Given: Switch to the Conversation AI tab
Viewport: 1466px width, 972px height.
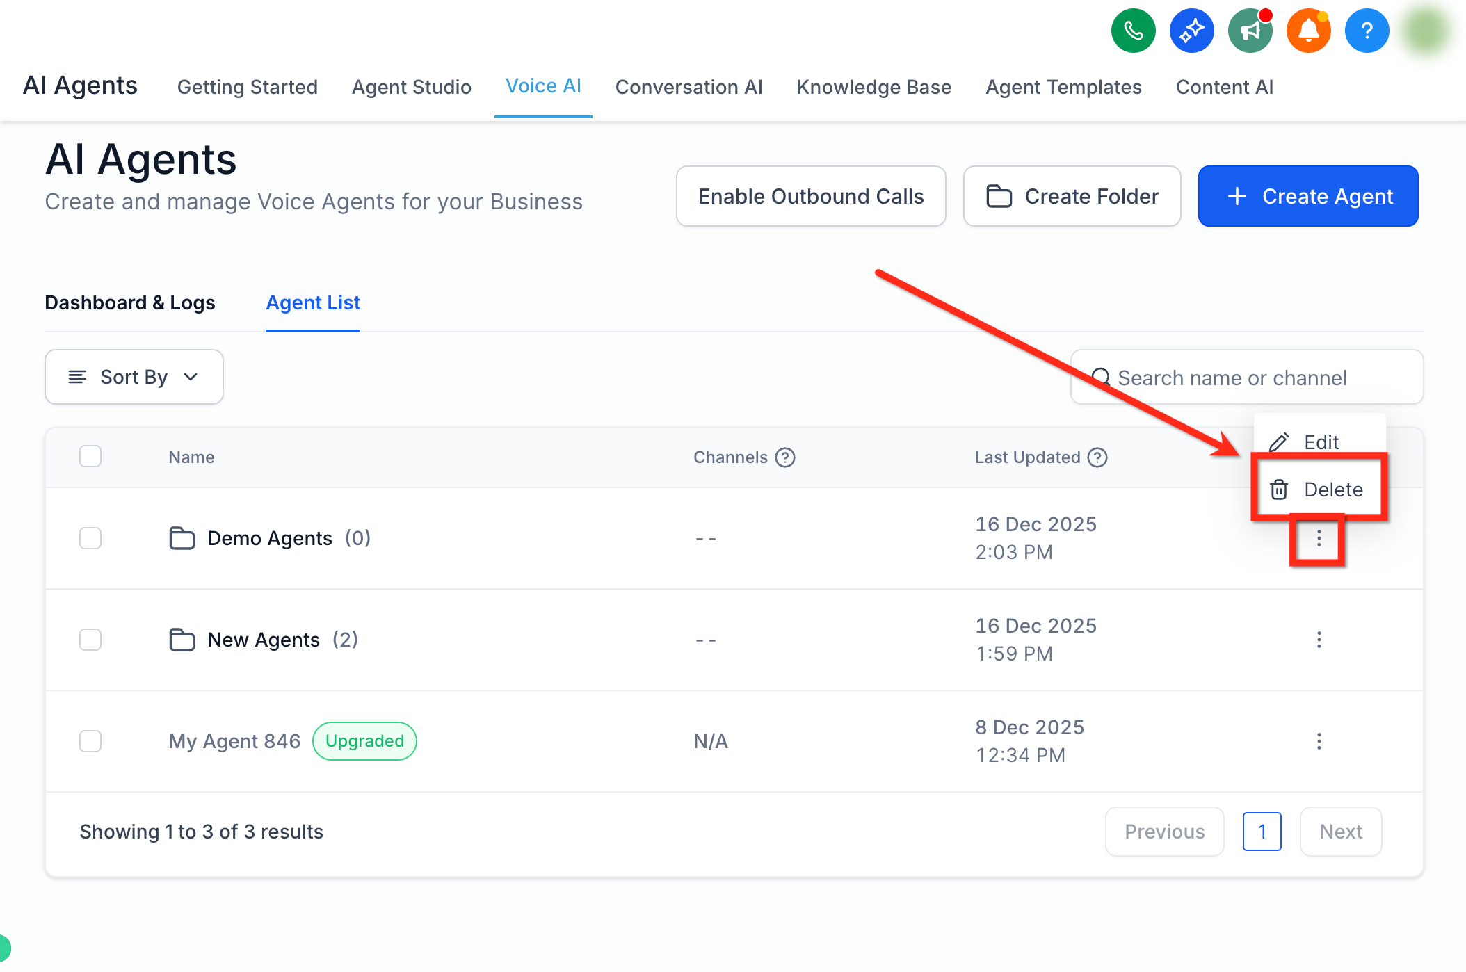Looking at the screenshot, I should click(689, 87).
